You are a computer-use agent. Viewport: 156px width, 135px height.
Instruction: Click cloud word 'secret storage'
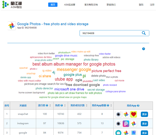(96, 90)
